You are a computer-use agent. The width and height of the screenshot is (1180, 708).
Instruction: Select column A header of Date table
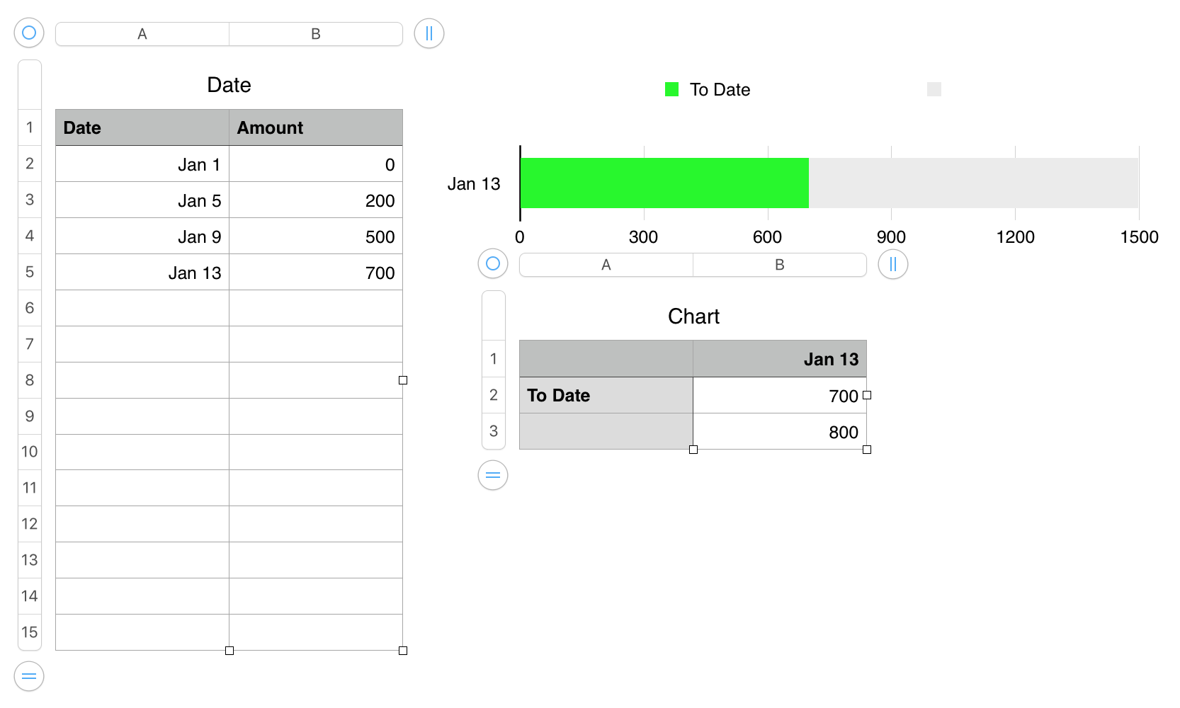tap(142, 34)
